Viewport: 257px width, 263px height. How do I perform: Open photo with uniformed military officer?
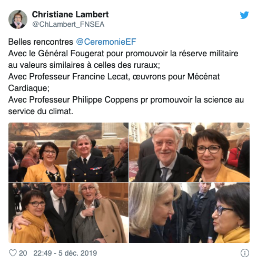[x=68, y=152]
